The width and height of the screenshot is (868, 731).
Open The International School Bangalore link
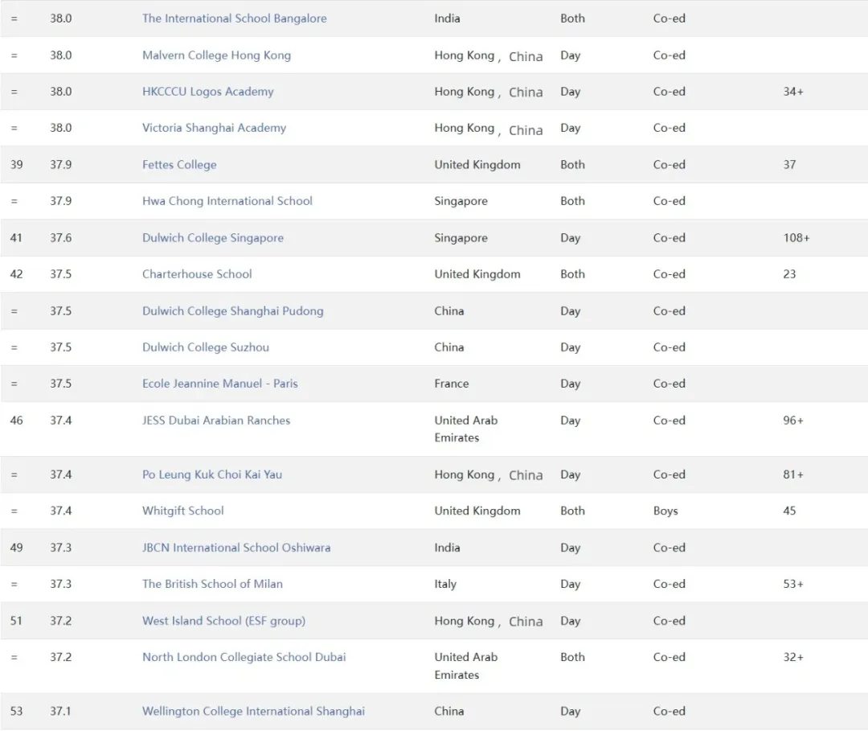click(x=234, y=18)
